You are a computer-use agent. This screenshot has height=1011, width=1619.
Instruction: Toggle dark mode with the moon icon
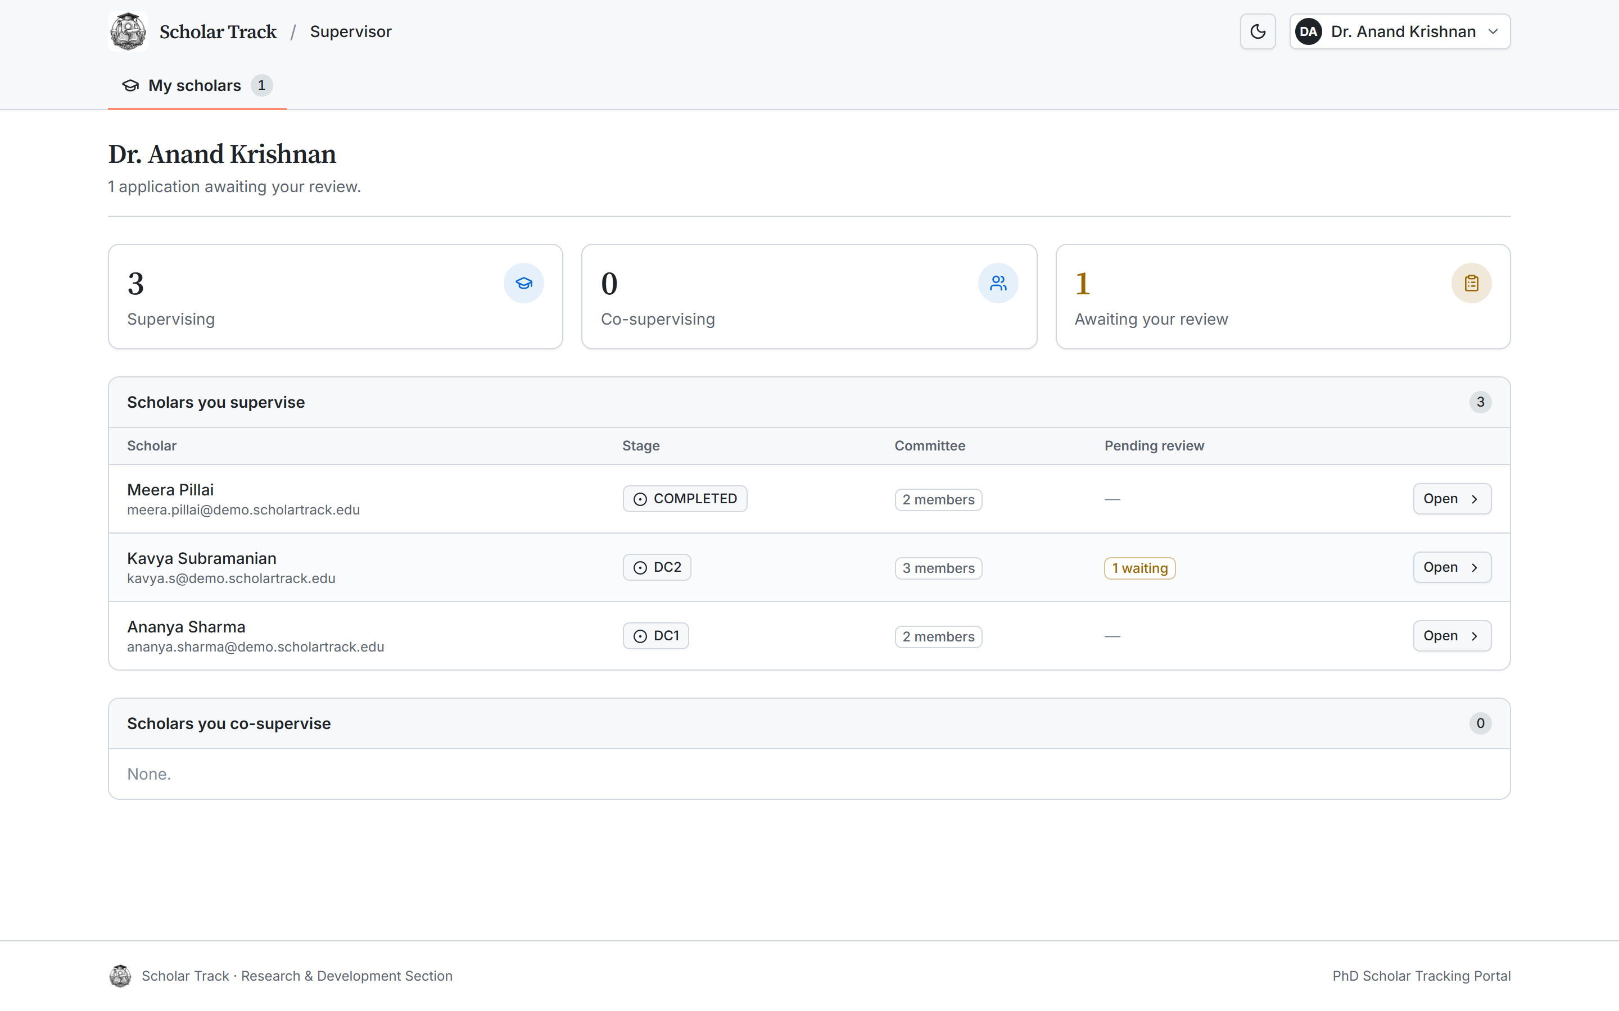pyautogui.click(x=1258, y=31)
